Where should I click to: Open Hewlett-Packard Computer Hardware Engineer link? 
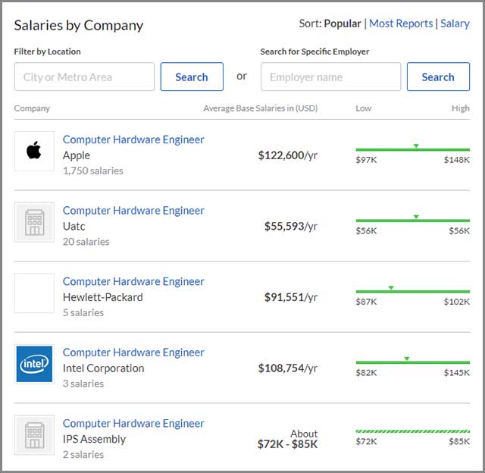[133, 281]
